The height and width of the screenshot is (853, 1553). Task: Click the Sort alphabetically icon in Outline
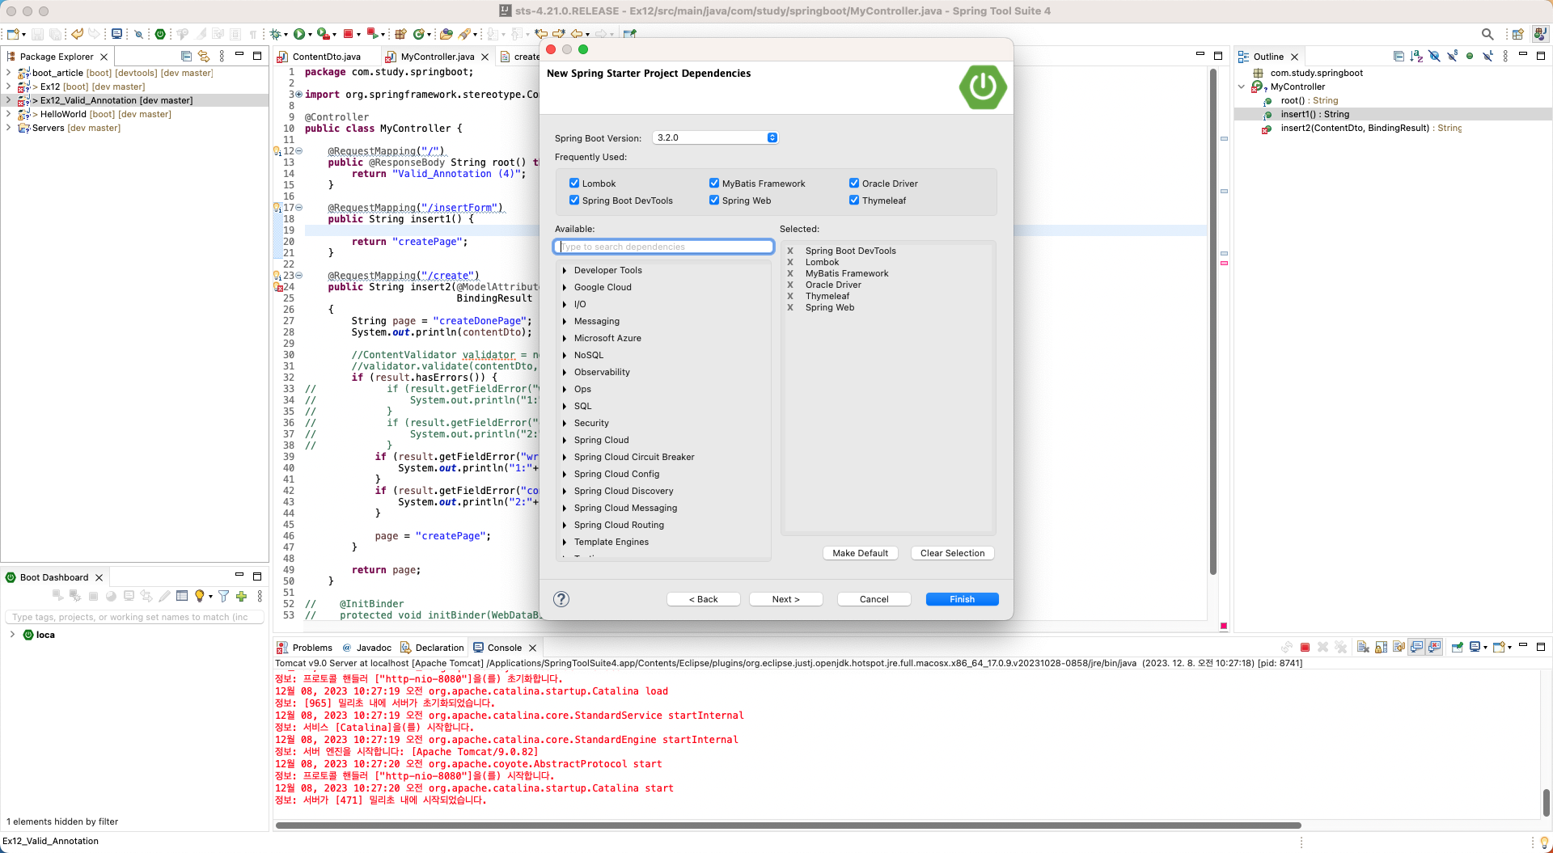pos(1415,57)
